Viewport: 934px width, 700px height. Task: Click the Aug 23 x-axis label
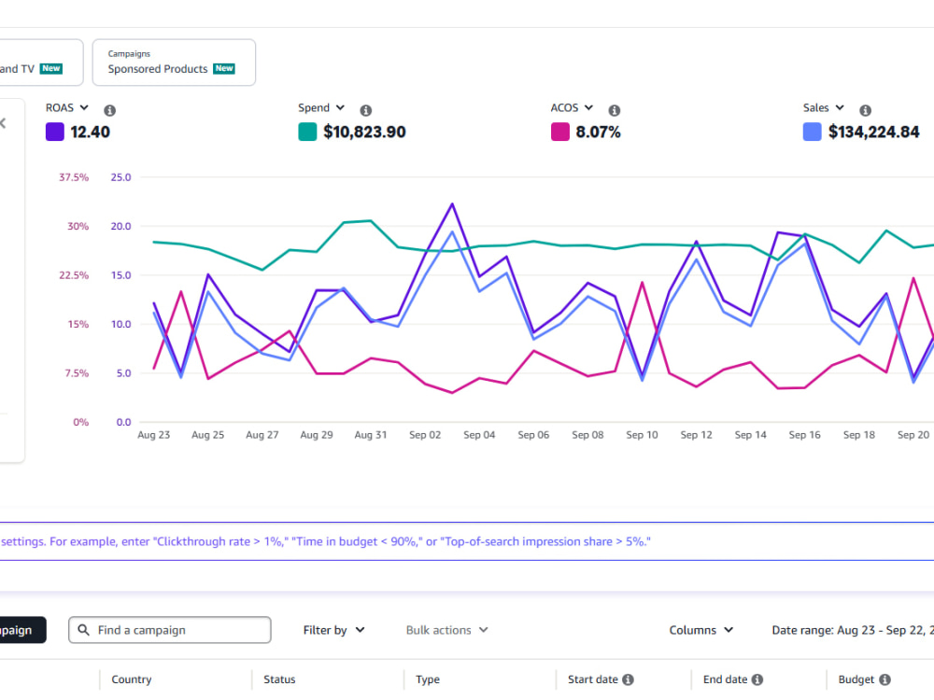tap(154, 435)
